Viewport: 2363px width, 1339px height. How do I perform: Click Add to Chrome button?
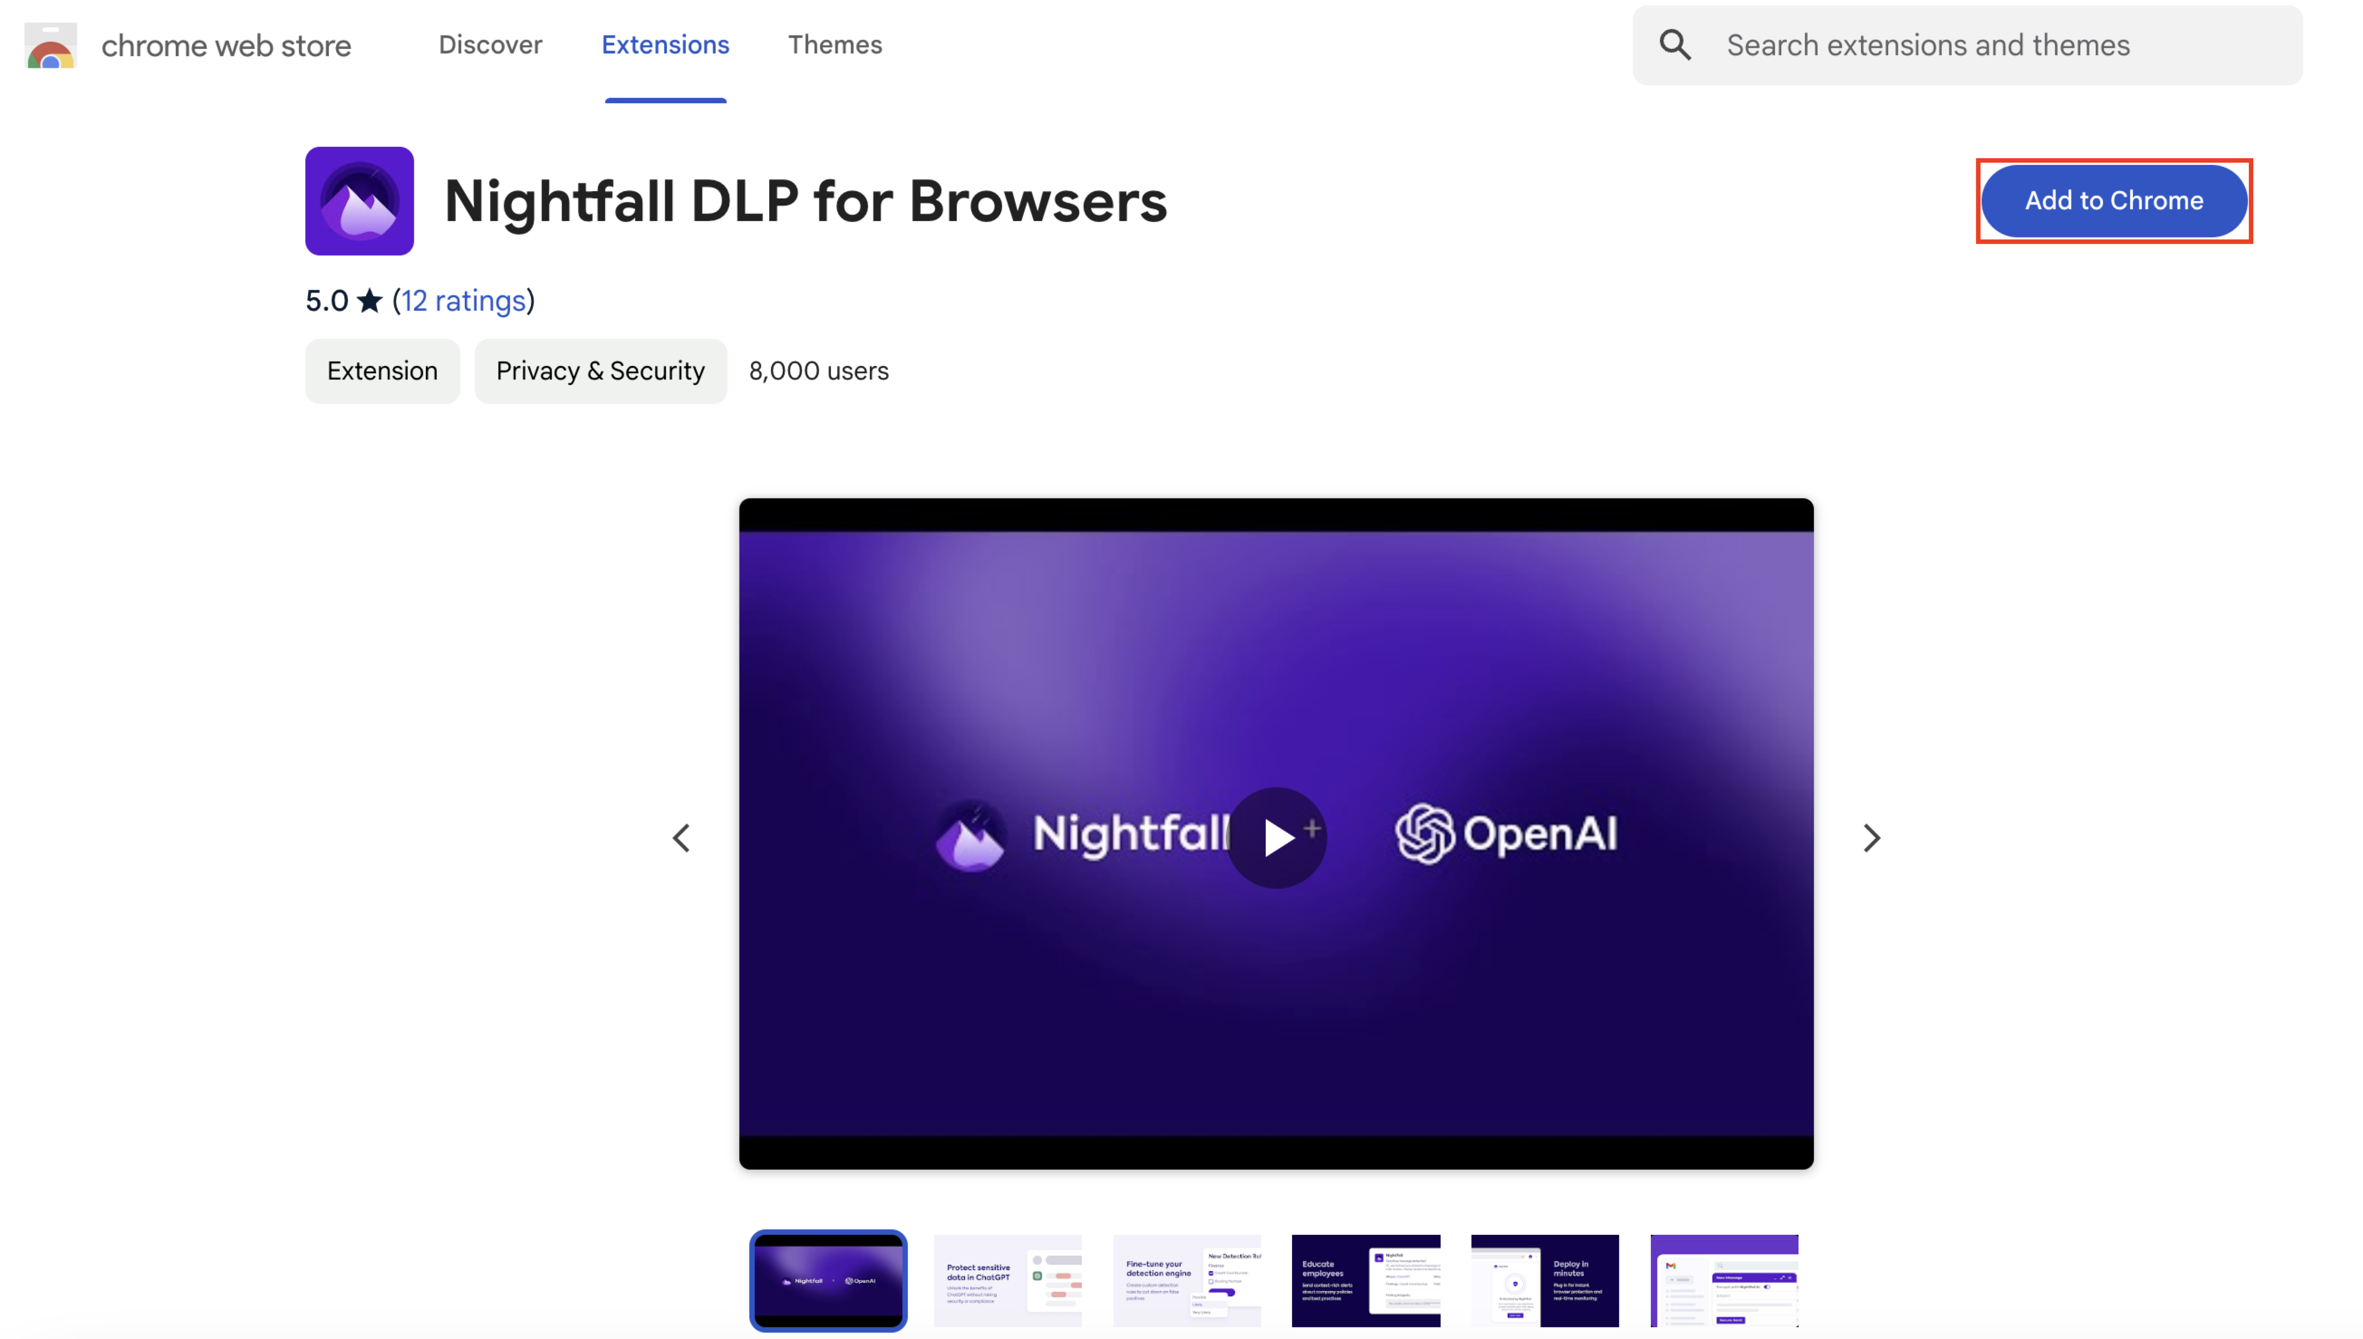2113,201
